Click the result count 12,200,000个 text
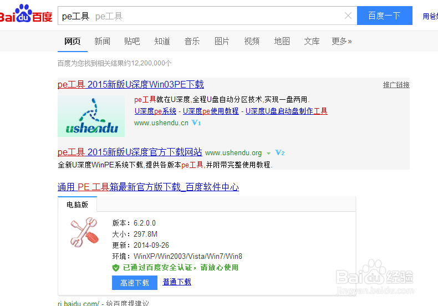This screenshot has height=306, width=438. point(151,63)
